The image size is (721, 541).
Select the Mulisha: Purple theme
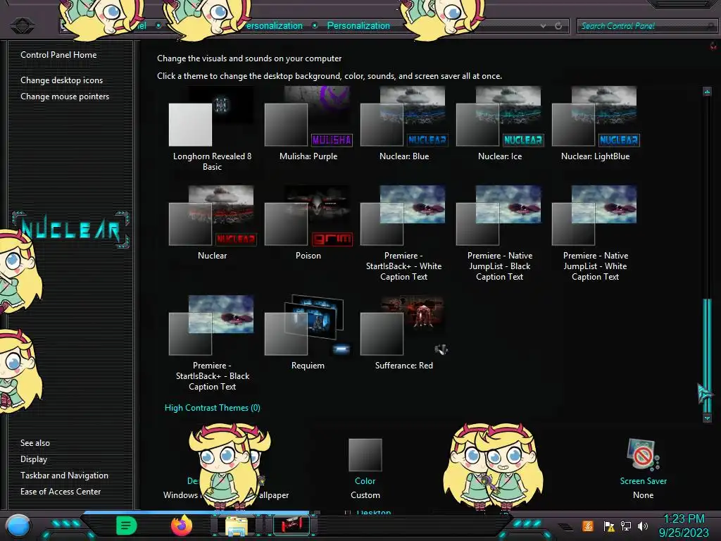tap(308, 124)
